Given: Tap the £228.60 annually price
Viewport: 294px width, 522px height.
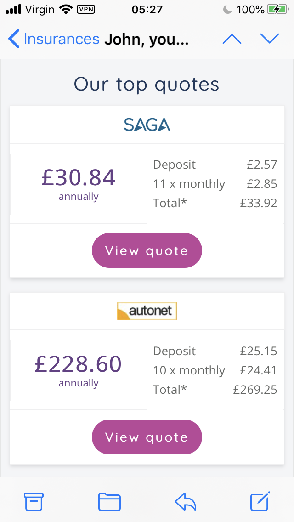Looking at the screenshot, I should pyautogui.click(x=79, y=370).
